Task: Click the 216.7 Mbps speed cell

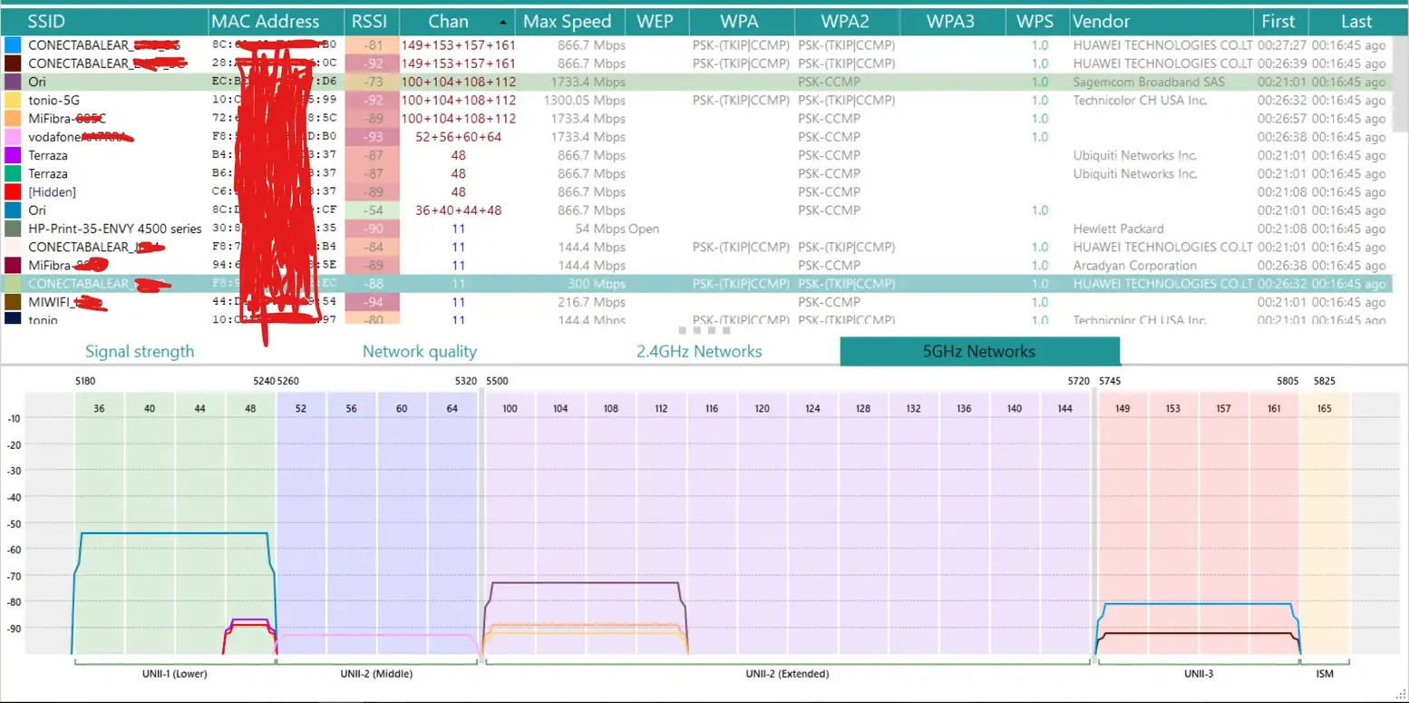Action: click(x=591, y=302)
